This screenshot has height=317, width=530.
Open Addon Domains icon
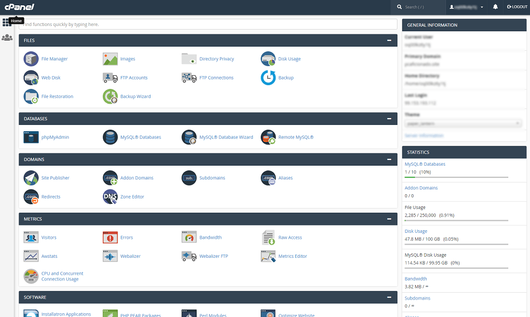(x=110, y=178)
